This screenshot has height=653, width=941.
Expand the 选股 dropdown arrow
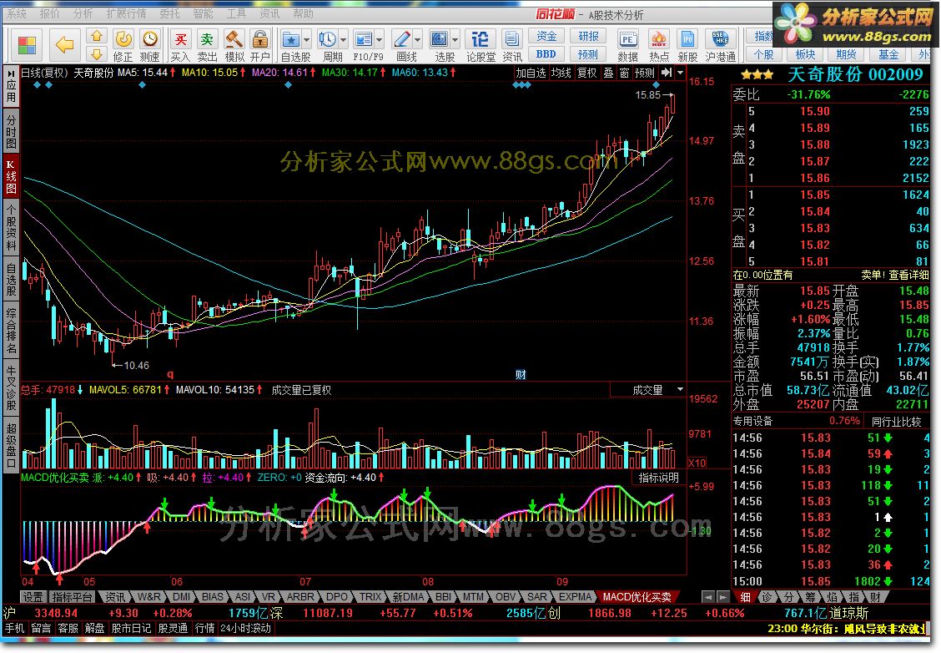[455, 40]
